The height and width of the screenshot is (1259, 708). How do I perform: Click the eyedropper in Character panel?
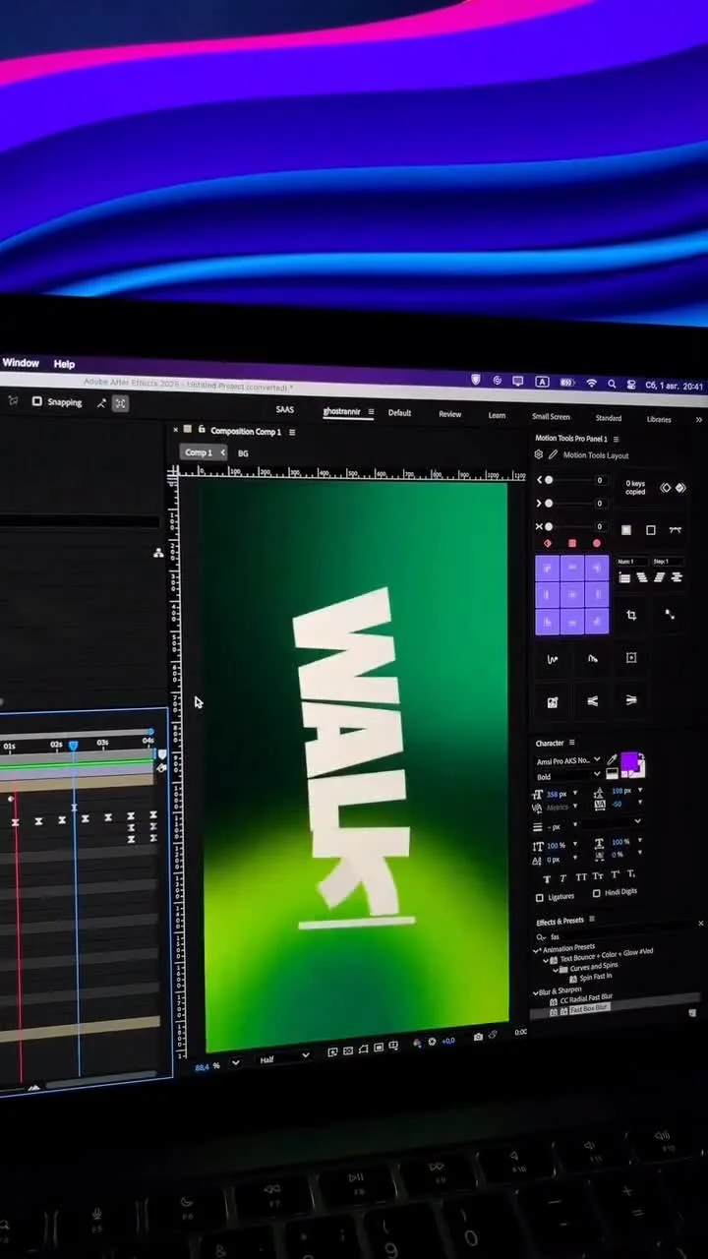[612, 760]
